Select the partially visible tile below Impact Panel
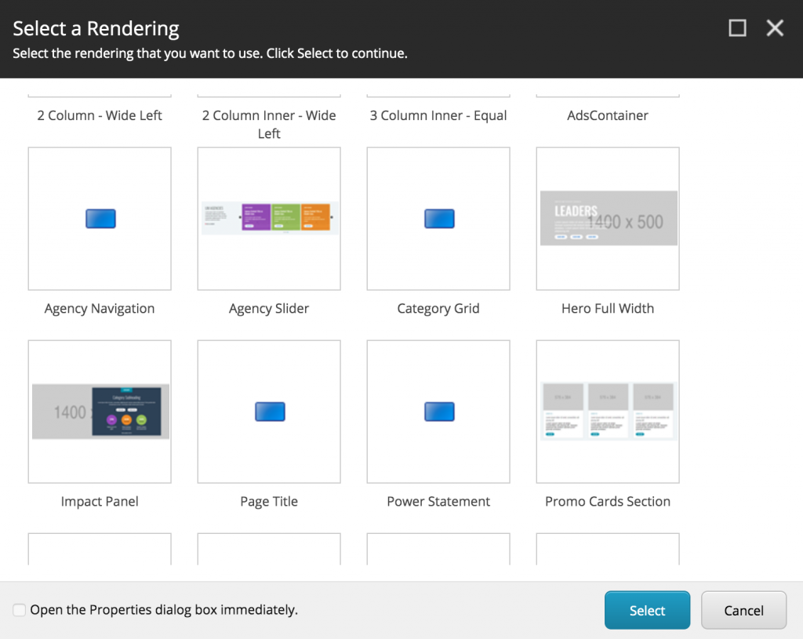The height and width of the screenshot is (639, 803). pyautogui.click(x=100, y=549)
